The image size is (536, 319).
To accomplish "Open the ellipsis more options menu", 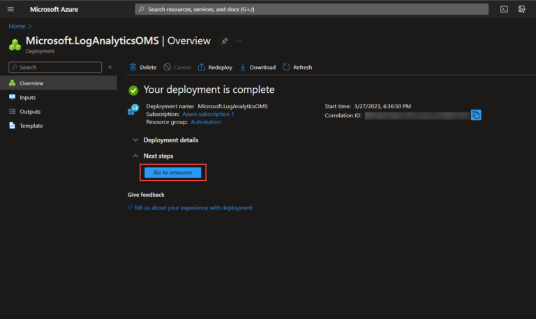I will 239,41.
